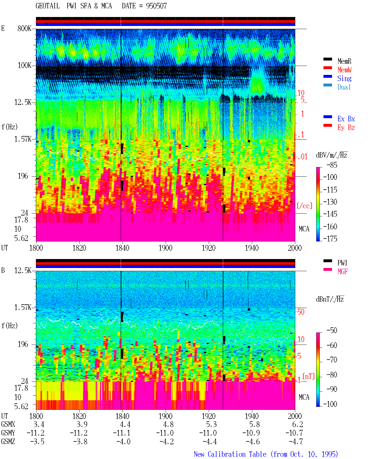Select the pink MGF legend swatch
The width and height of the screenshot is (368, 459).
[x=328, y=269]
